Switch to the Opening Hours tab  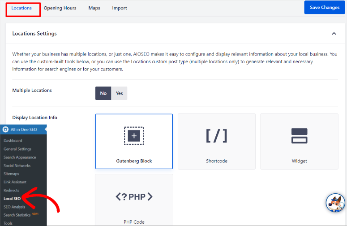pyautogui.click(x=60, y=8)
